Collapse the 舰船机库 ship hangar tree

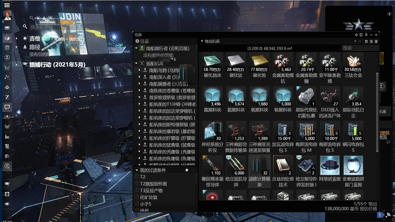click(x=136, y=63)
